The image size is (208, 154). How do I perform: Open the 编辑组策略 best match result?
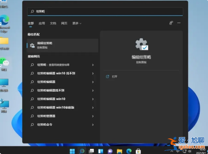(x=62, y=45)
